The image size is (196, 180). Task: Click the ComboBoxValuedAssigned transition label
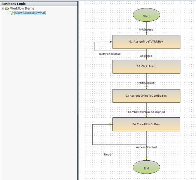[146, 112]
